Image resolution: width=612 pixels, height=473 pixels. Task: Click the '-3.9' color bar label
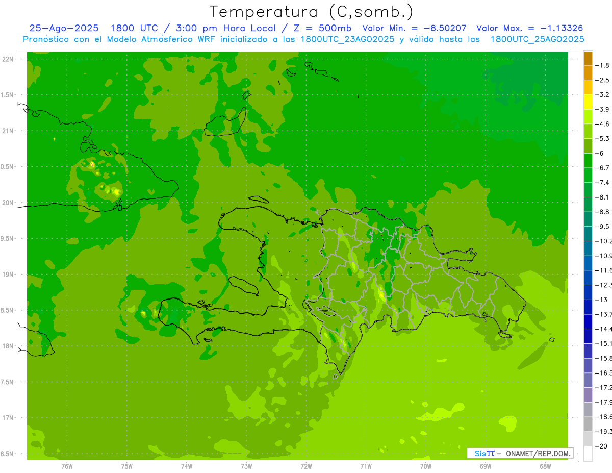(x=603, y=109)
